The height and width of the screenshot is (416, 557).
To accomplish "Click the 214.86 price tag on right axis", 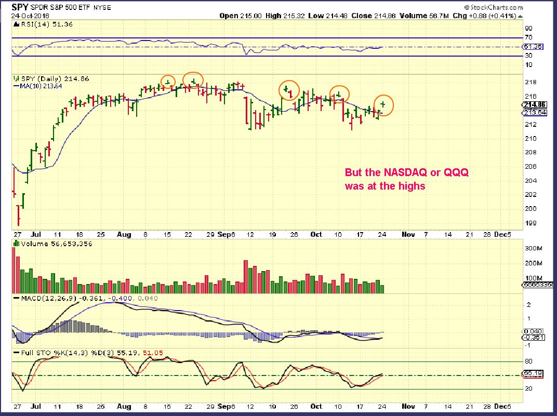I will coord(535,104).
